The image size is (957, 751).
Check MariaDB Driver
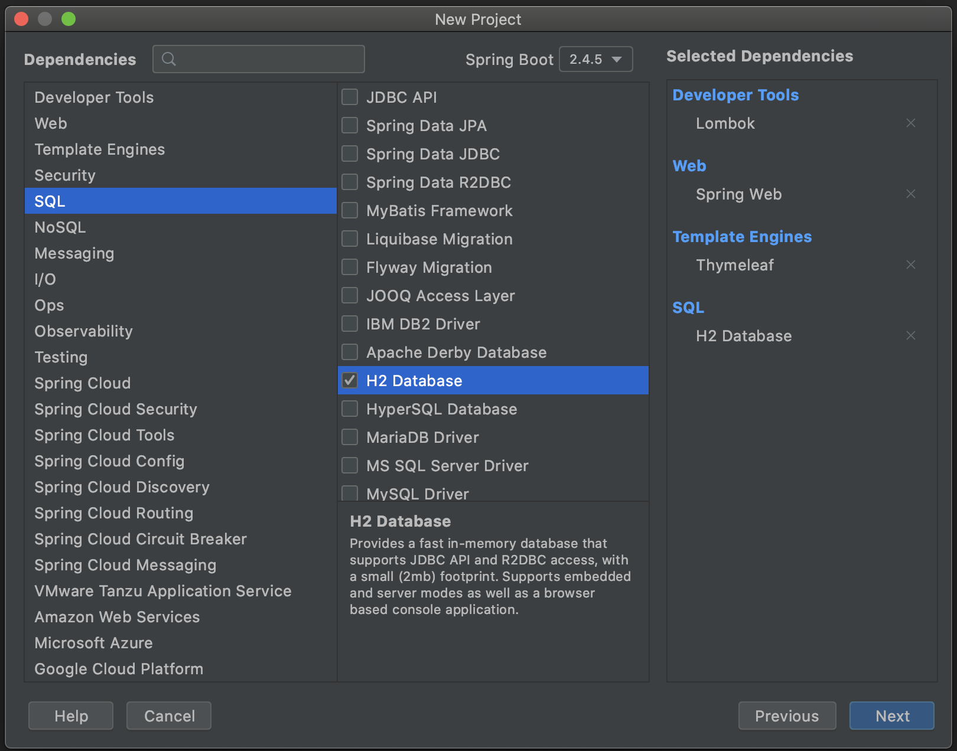(x=350, y=437)
